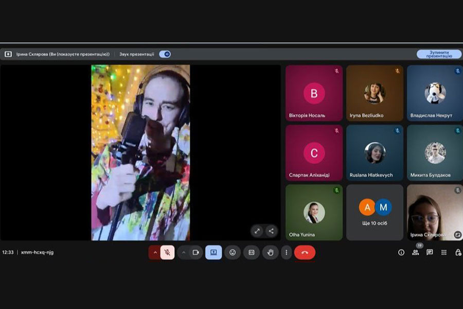Click muted mic icon on Спартак Аліханіді tile
The height and width of the screenshot is (309, 463).
pyautogui.click(x=336, y=131)
